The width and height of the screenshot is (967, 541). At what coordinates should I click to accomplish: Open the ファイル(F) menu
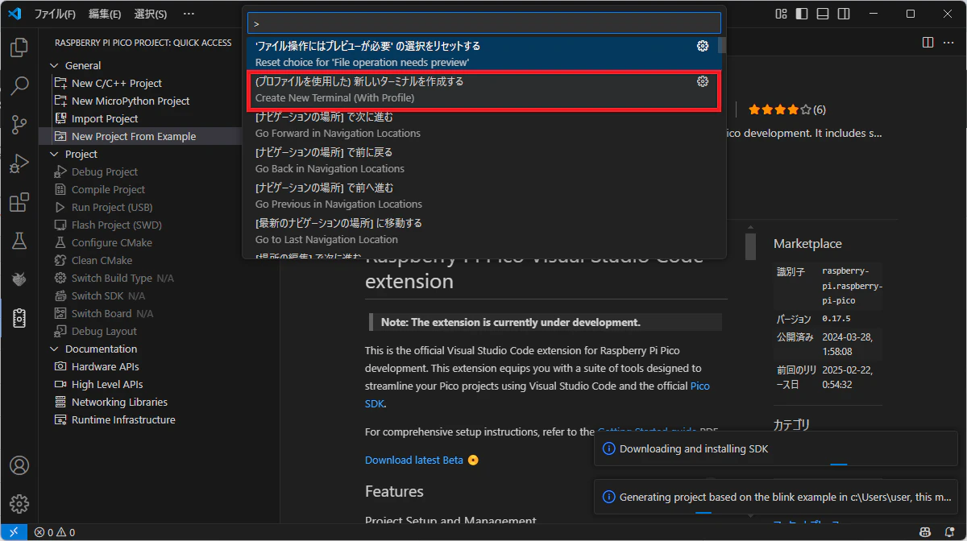(55, 14)
